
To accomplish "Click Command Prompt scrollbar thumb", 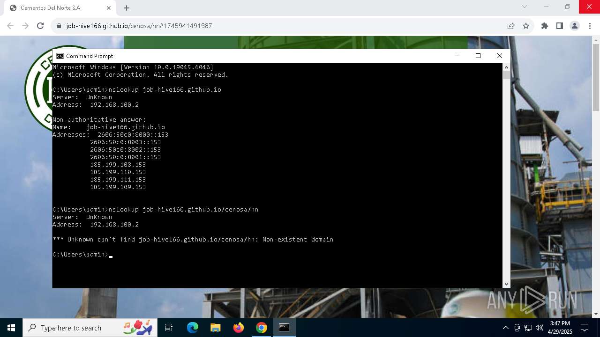I will (506, 75).
